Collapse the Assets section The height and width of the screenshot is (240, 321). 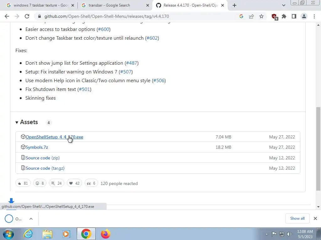[27, 122]
